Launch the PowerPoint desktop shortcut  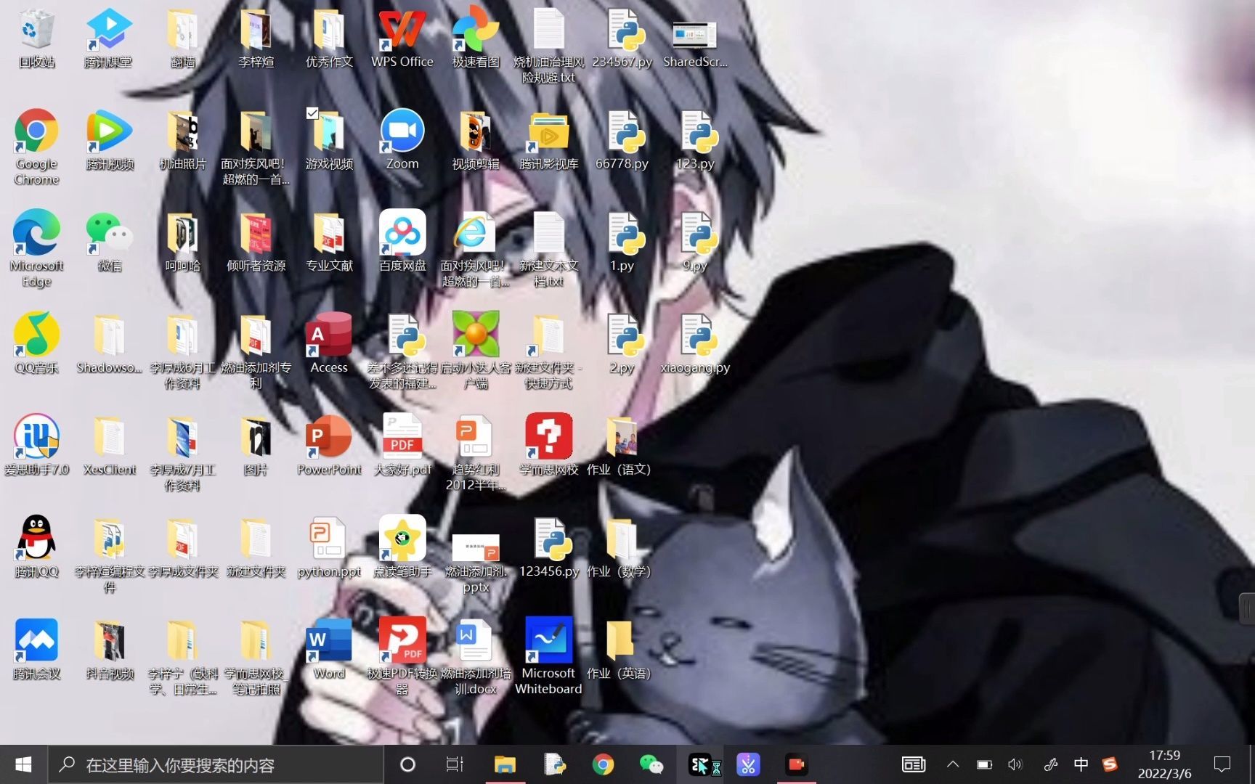click(329, 444)
